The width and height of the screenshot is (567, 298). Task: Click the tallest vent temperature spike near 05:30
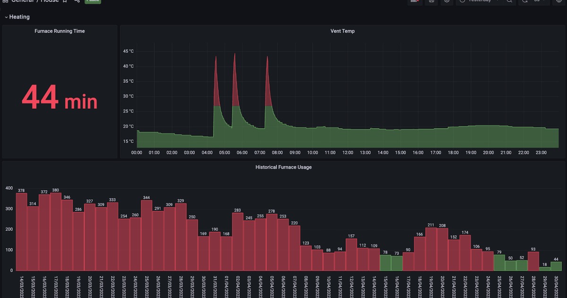[235, 80]
